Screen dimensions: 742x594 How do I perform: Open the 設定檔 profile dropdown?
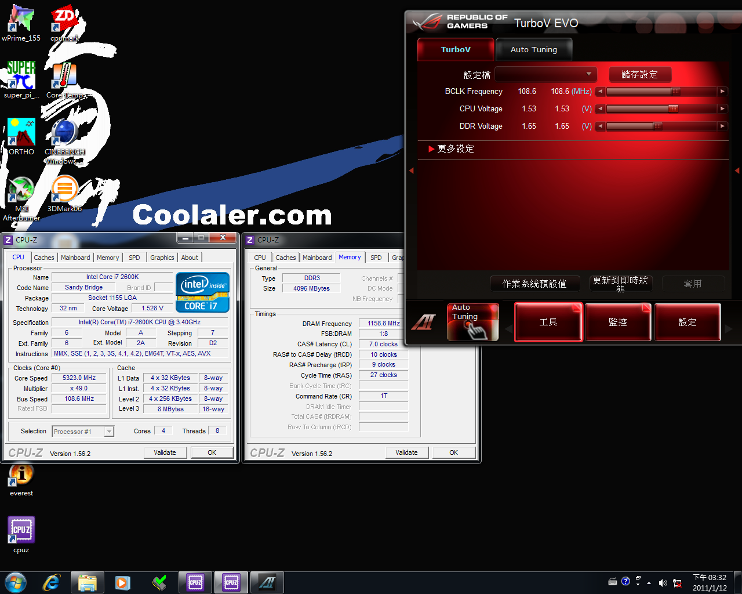pos(545,74)
